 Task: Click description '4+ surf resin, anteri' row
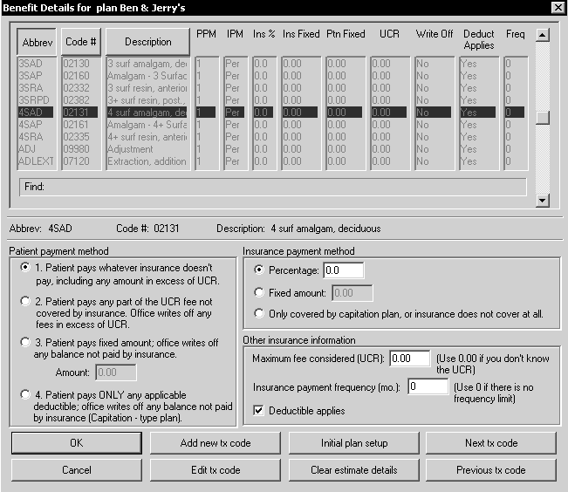147,137
